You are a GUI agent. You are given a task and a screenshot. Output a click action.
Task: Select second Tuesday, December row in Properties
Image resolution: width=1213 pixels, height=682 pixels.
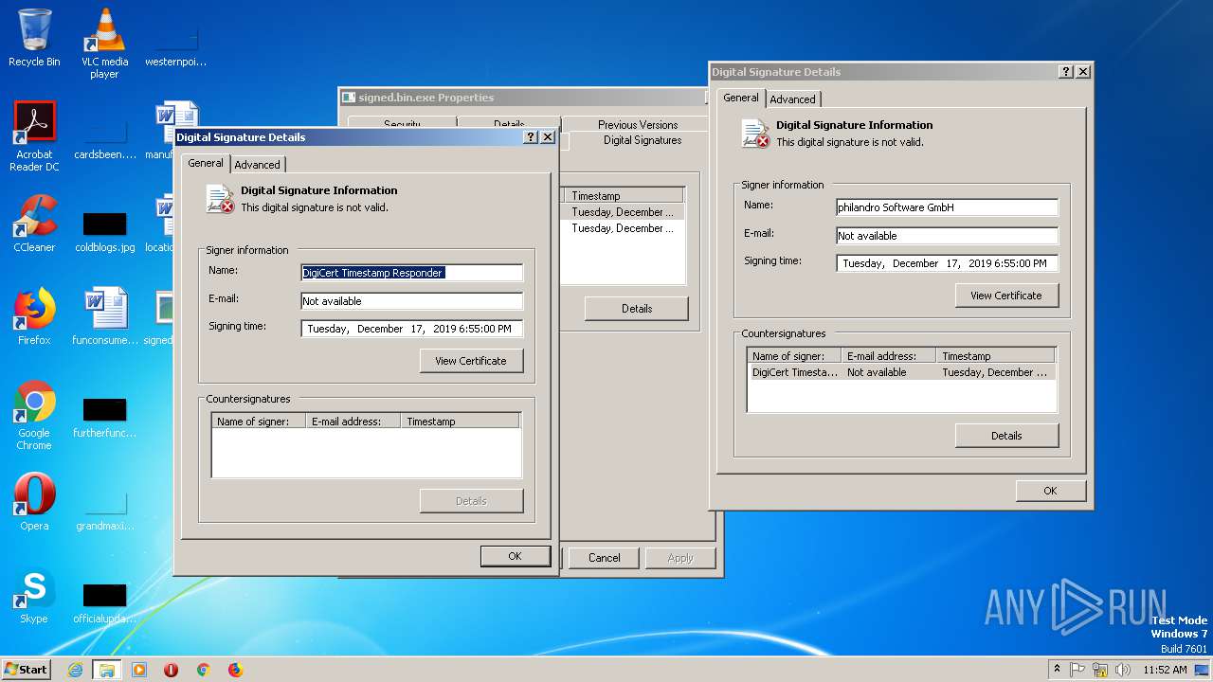625,228
